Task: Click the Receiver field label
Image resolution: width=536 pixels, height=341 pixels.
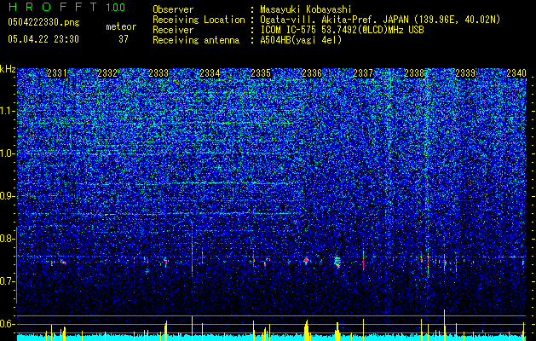Action: point(173,30)
